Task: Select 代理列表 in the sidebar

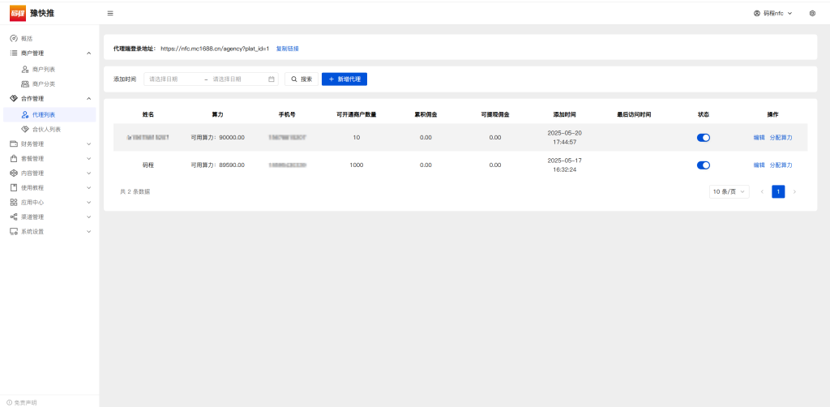Action: click(44, 114)
